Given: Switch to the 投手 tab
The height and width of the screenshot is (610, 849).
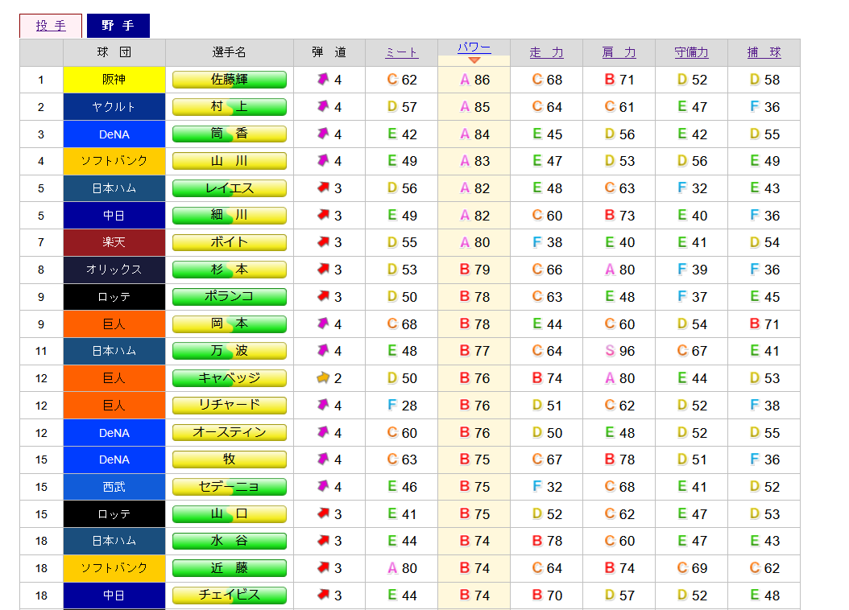Looking at the screenshot, I should pyautogui.click(x=51, y=26).
